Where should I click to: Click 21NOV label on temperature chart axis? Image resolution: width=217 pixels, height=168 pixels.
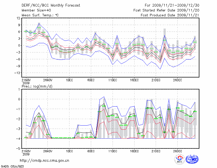point(26,80)
